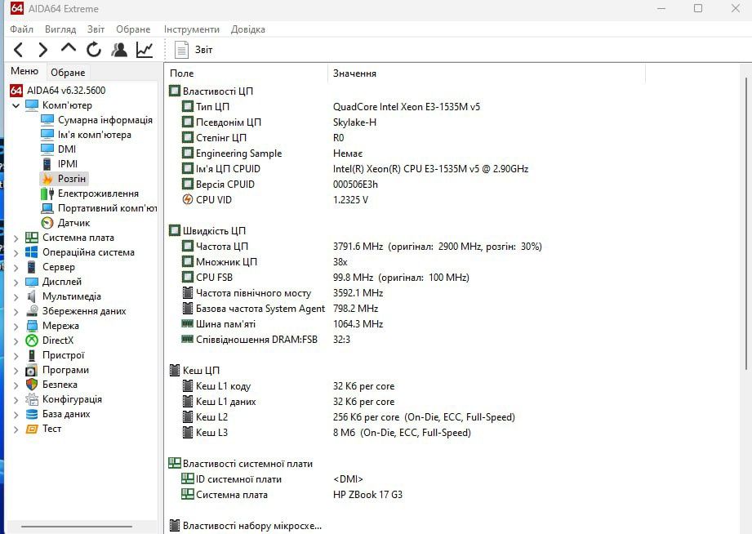Select the Частота ЦП row
Image resolution: width=752 pixels, height=534 pixels.
(362, 246)
